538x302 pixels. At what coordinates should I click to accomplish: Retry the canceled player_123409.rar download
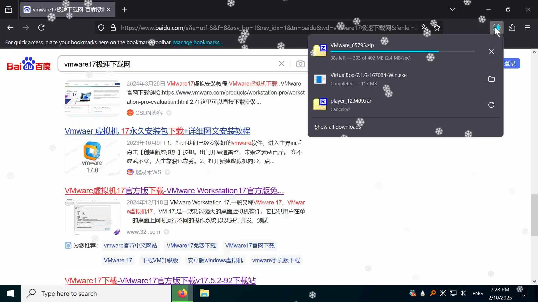tap(491, 105)
